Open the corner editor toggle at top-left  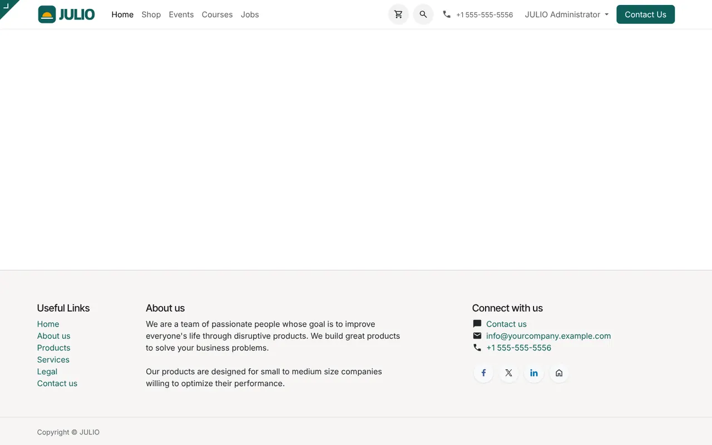(x=7, y=6)
